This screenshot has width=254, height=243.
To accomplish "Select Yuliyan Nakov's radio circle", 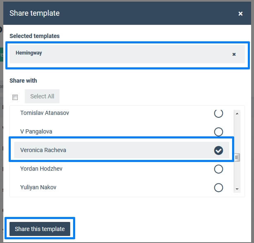I will [x=218, y=188].
